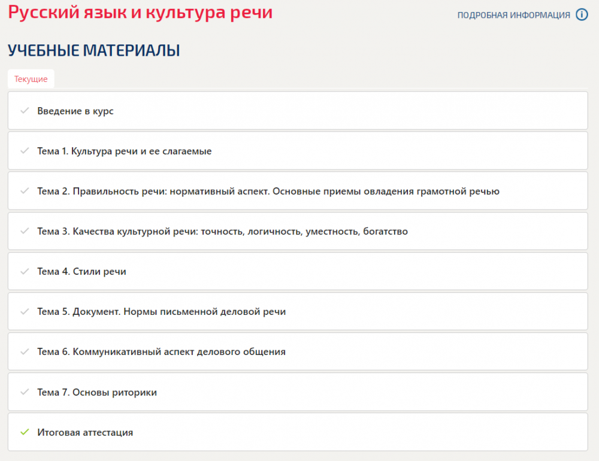Open Тема 4. Стили речи

298,271
